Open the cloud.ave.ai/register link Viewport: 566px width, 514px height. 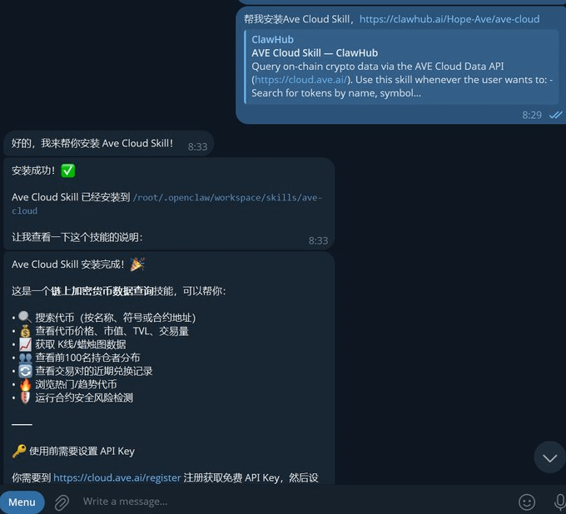click(x=117, y=477)
